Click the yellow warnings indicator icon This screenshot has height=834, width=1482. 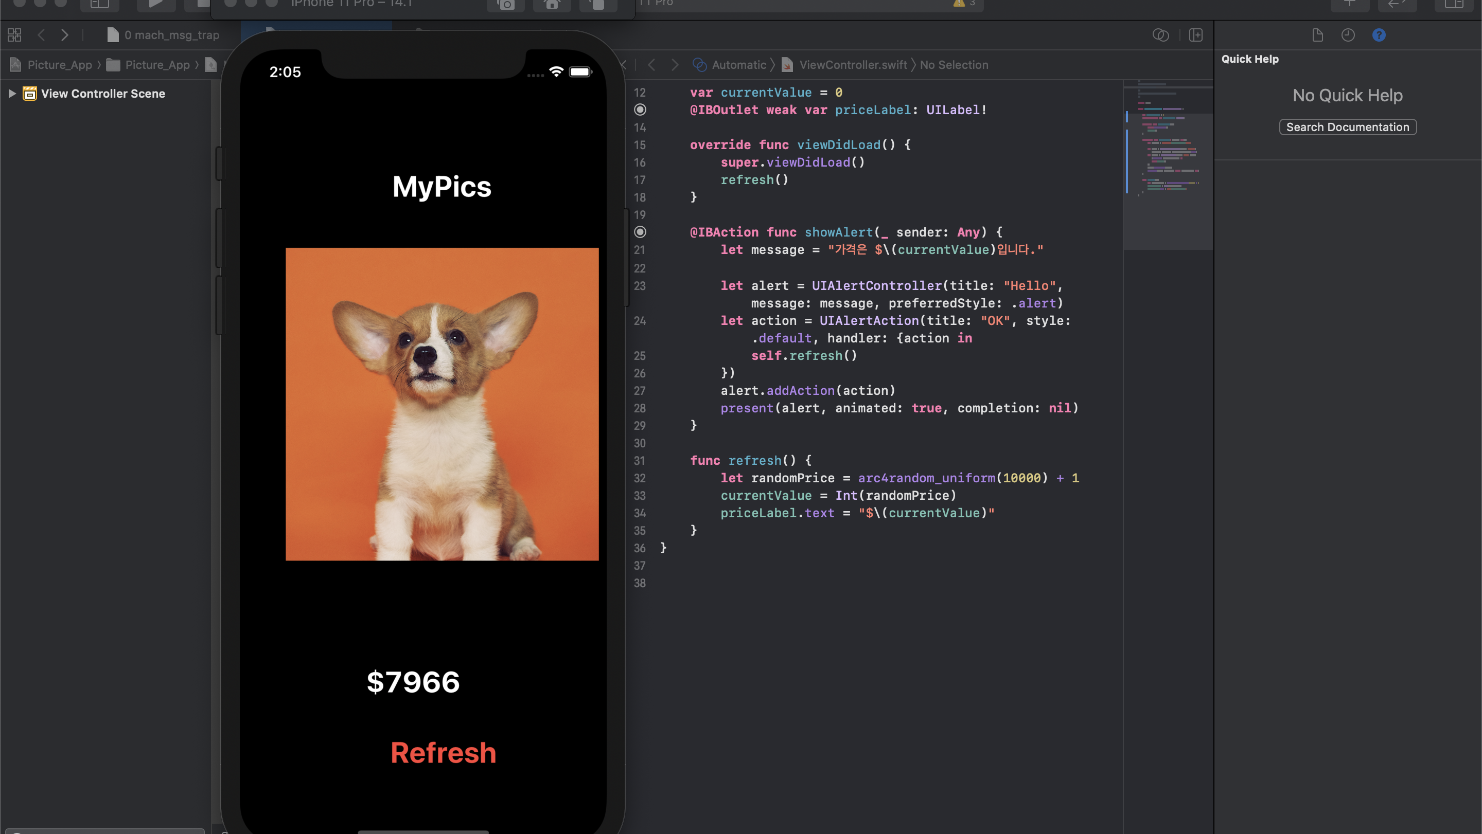(959, 4)
